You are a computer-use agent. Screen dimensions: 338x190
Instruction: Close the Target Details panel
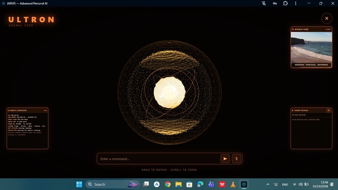[x=328, y=110]
